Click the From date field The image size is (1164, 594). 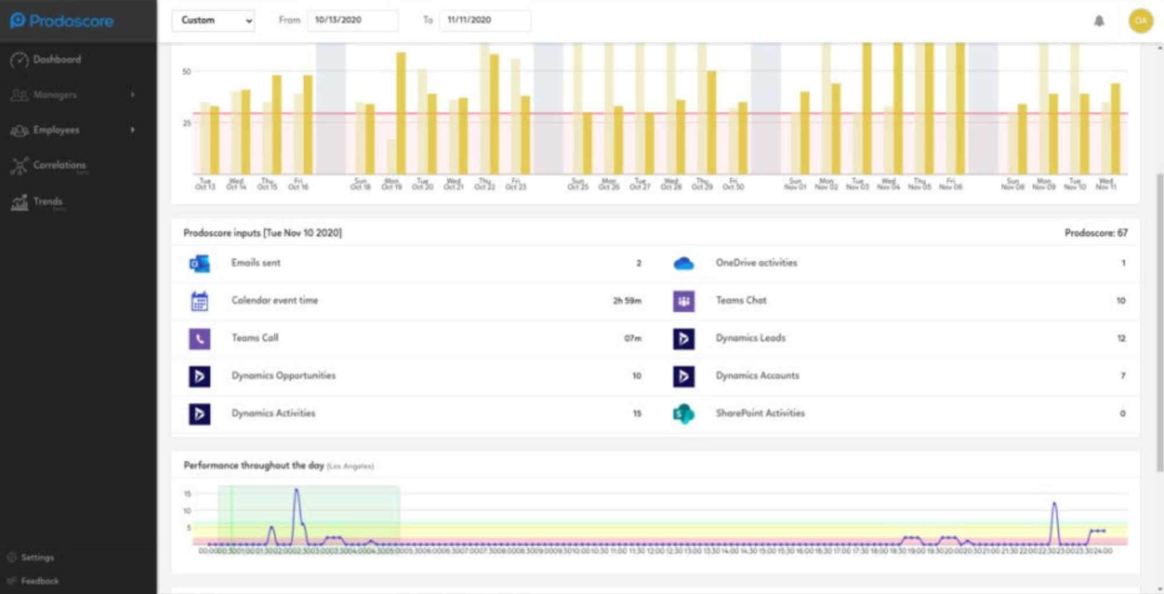353,20
